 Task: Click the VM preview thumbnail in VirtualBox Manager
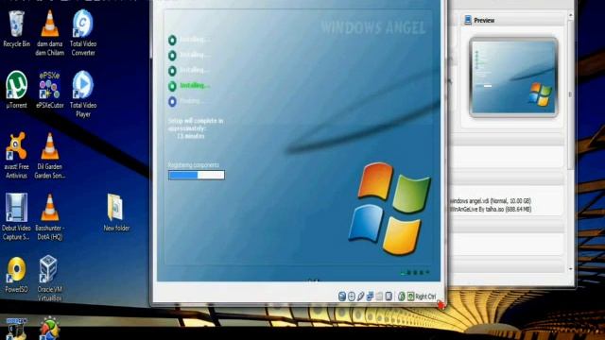[x=513, y=77]
